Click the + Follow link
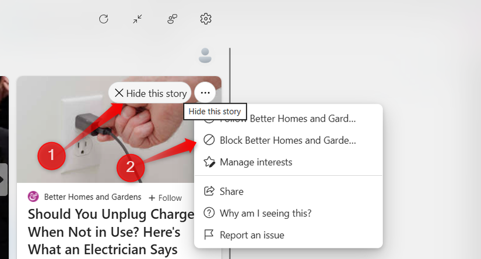481x259 pixels. [x=165, y=198]
